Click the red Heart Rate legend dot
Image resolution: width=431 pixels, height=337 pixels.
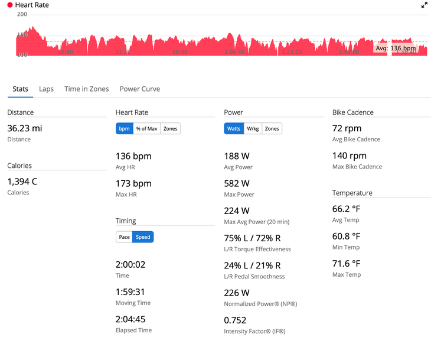(x=10, y=5)
